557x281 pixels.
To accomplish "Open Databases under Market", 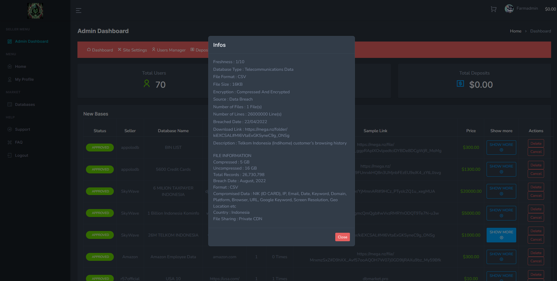I will pos(25,104).
